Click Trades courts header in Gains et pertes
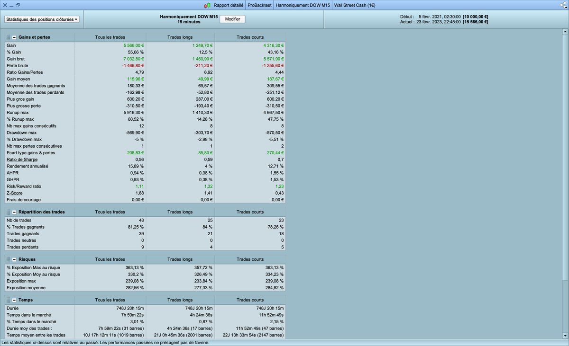The image size is (569, 346). (x=250, y=37)
